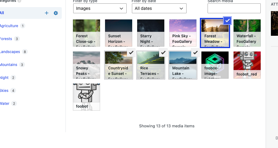The image size is (278, 148).
Task: Open category settings gear icon
Action: (56, 13)
